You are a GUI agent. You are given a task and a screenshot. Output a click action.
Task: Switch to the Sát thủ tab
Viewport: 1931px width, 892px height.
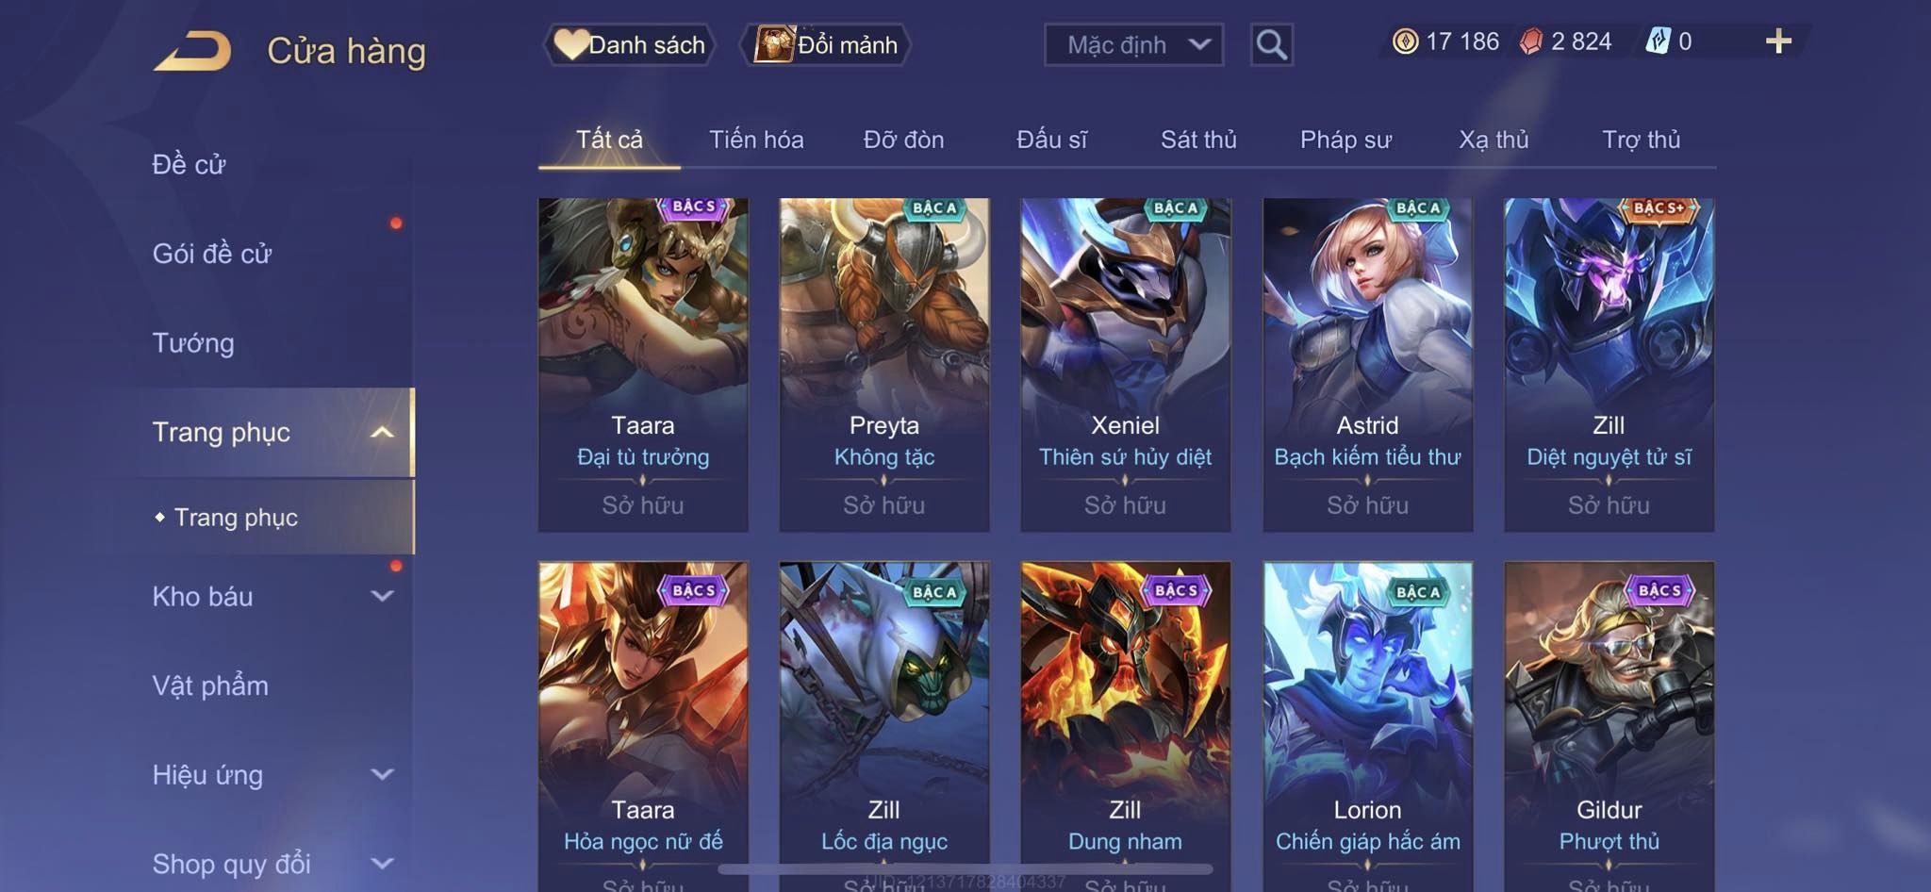point(1198,140)
